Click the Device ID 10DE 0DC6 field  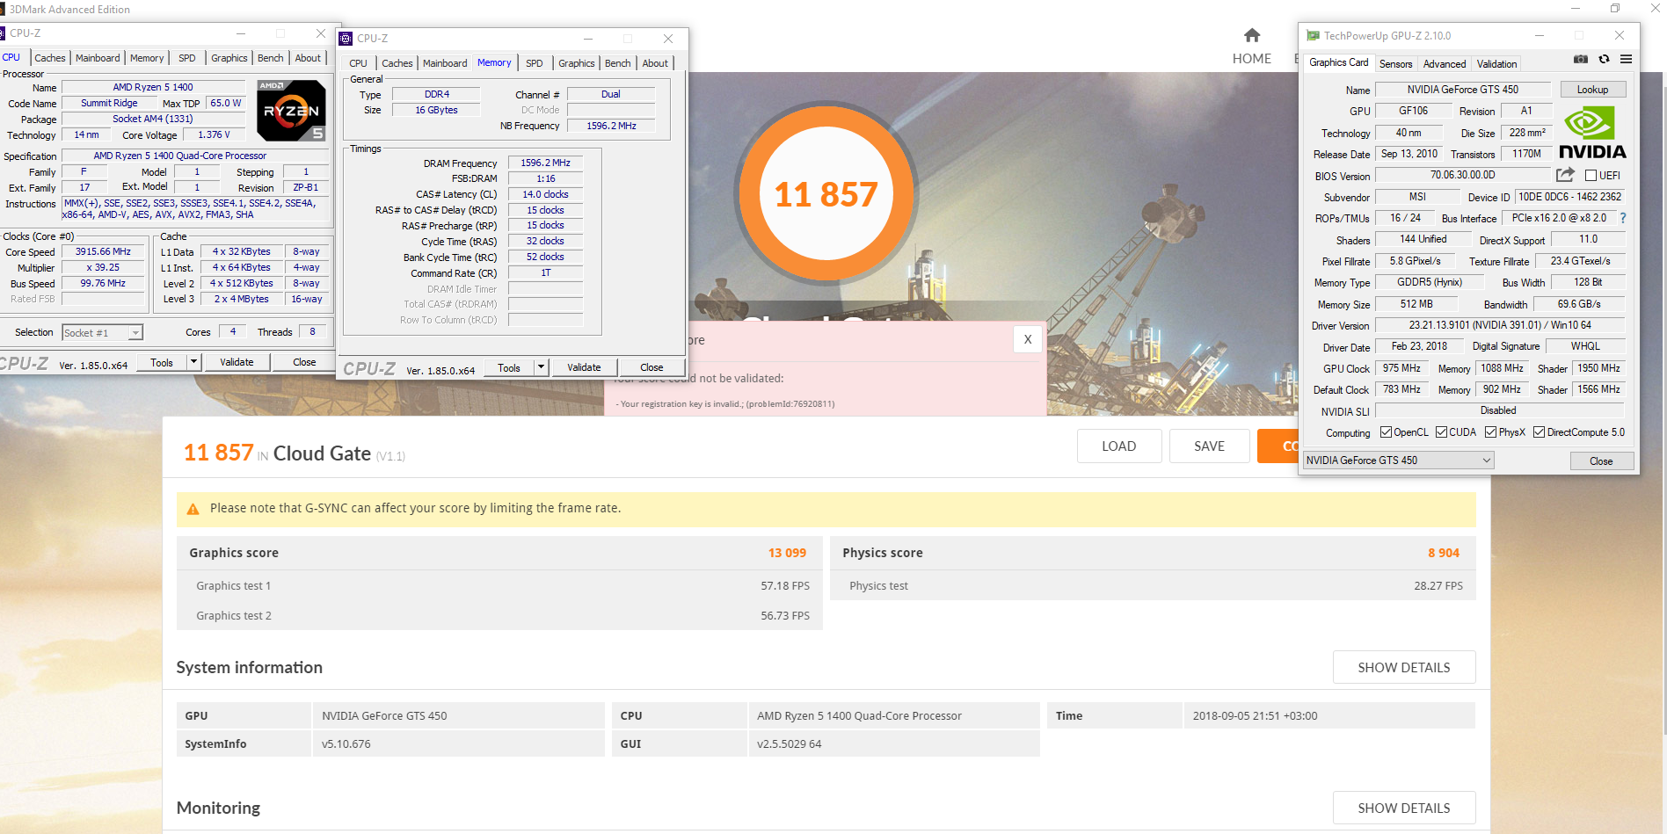click(x=1569, y=197)
